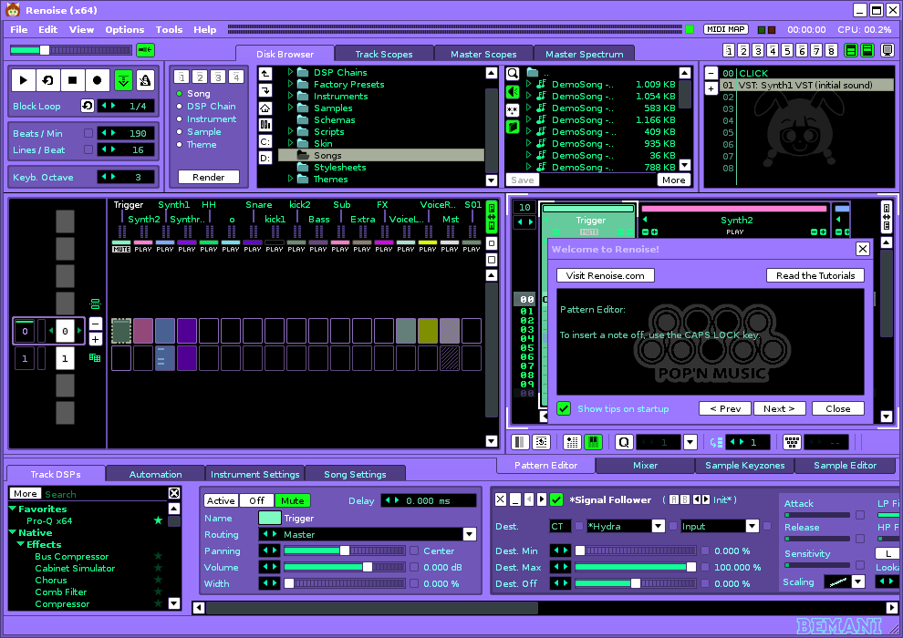This screenshot has width=903, height=638.
Task: Switch to the Master Spectrum tab
Action: coord(584,54)
